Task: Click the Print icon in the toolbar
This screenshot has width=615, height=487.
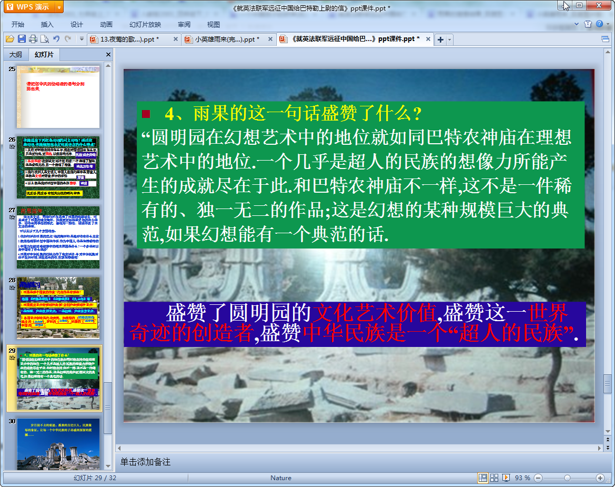Action: pyautogui.click(x=33, y=39)
